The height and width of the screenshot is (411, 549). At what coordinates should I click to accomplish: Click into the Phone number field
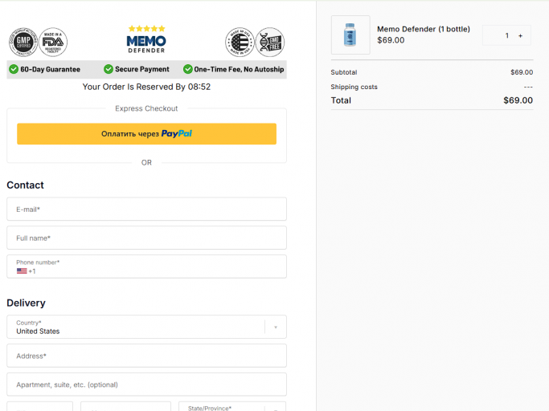147,267
